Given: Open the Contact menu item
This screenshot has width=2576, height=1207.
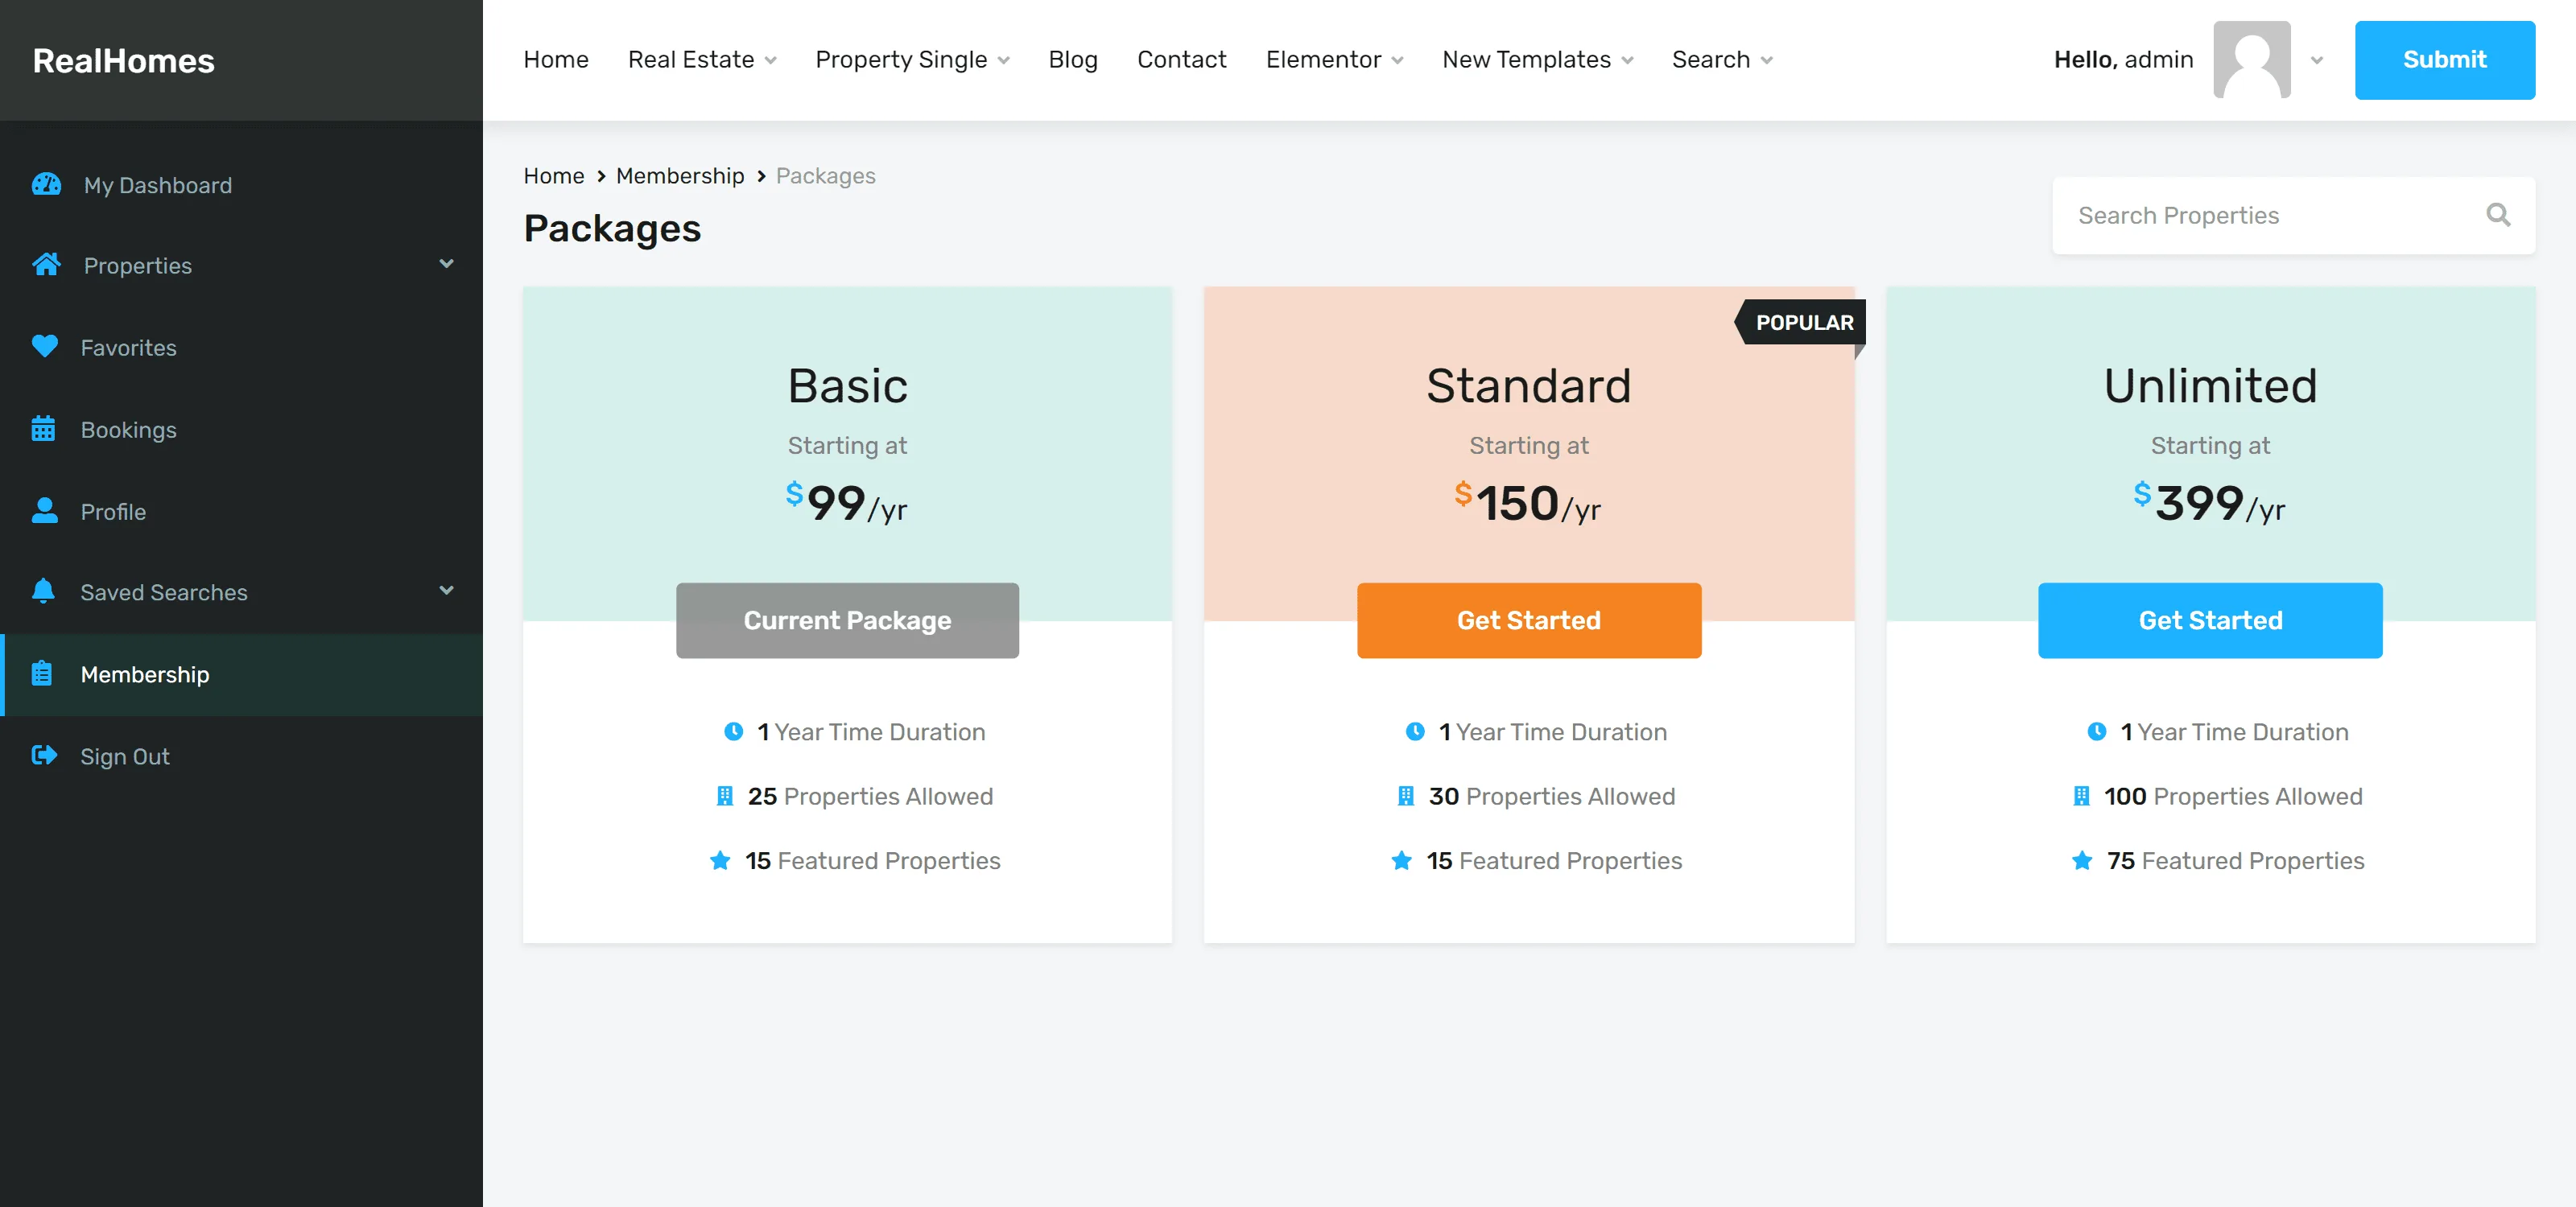Looking at the screenshot, I should coord(1181,60).
